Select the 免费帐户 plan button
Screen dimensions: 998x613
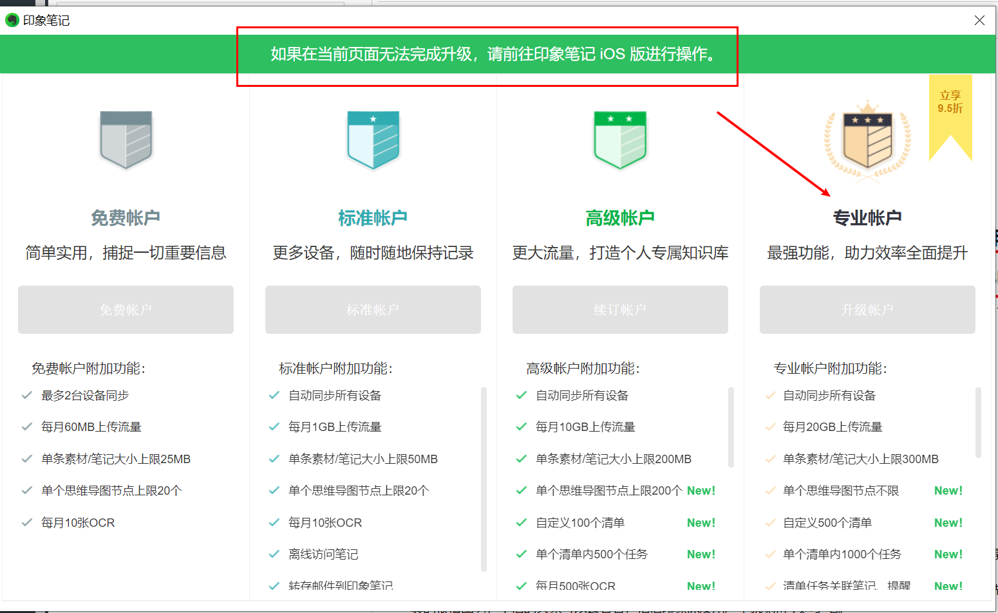point(126,309)
